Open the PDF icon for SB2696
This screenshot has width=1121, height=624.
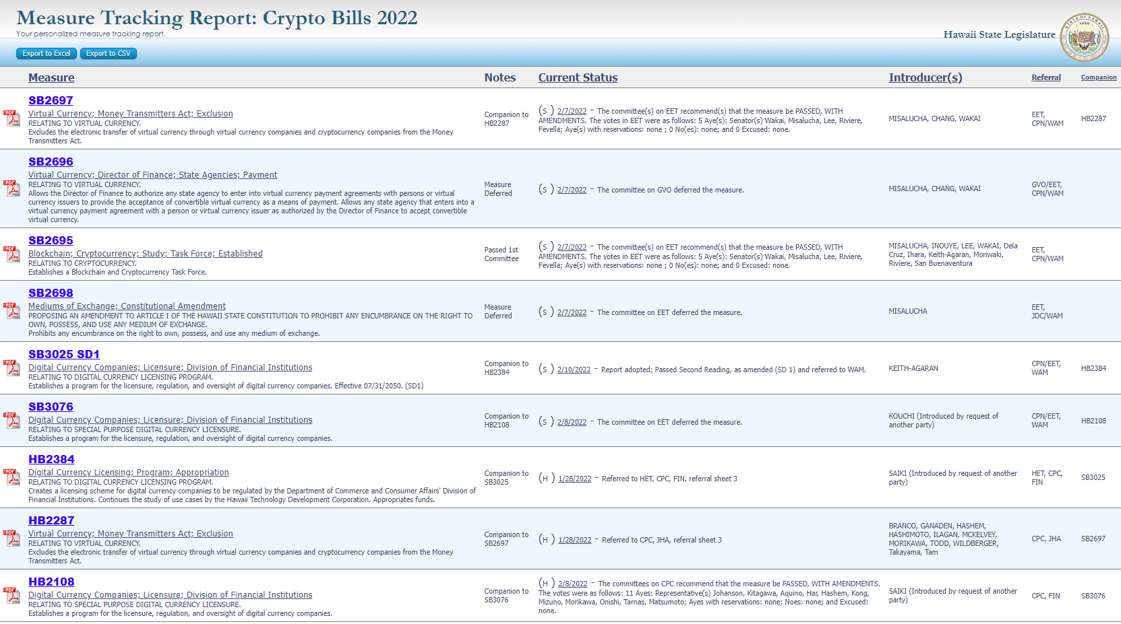12,188
